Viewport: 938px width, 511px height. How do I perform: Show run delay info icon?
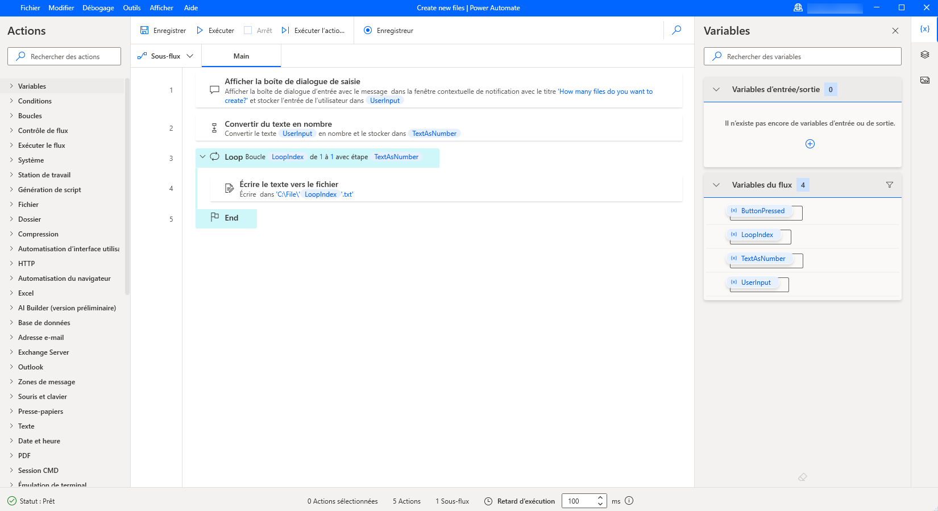pos(629,501)
